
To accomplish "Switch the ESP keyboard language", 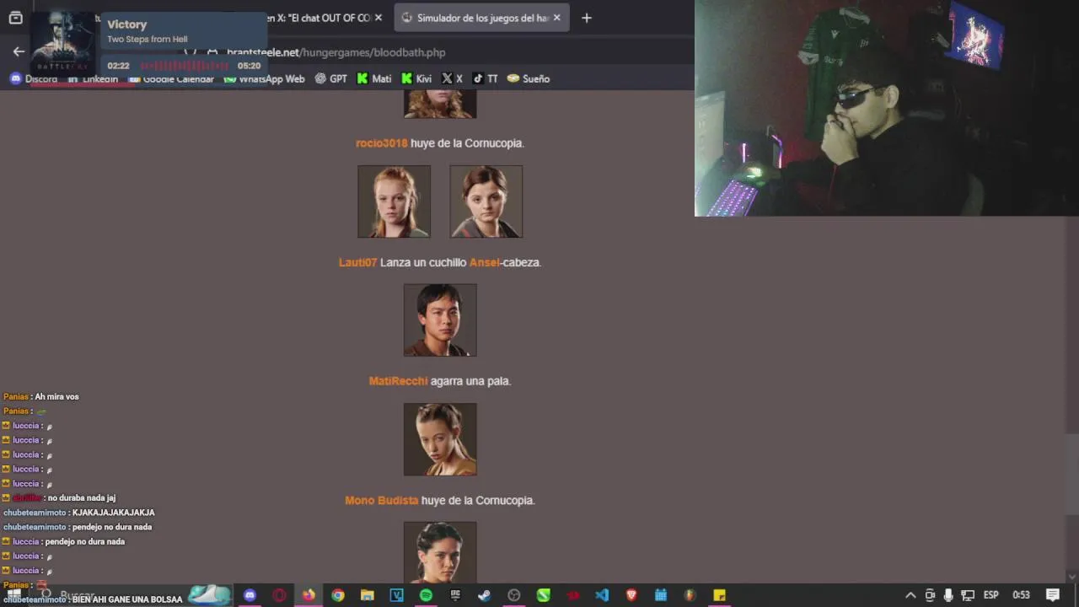I will [991, 595].
